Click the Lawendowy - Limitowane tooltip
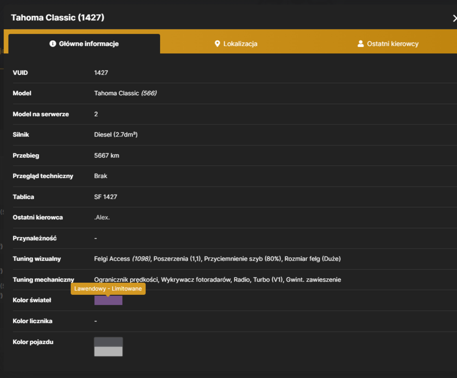457x378 pixels. coord(108,289)
